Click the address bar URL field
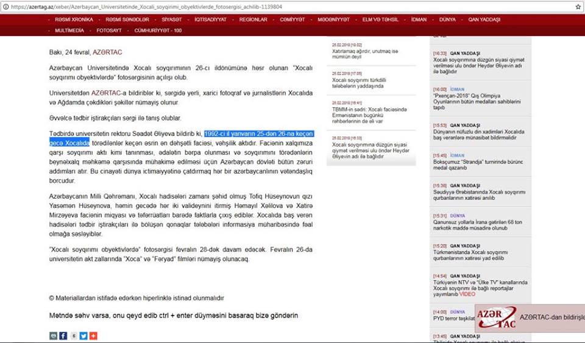The height and width of the screenshot is (343, 585). tap(291, 7)
